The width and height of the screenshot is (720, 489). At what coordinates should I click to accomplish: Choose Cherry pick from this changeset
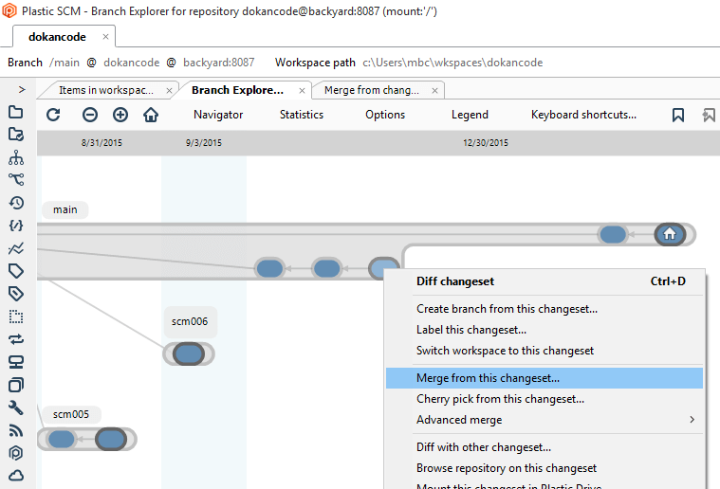click(x=500, y=399)
